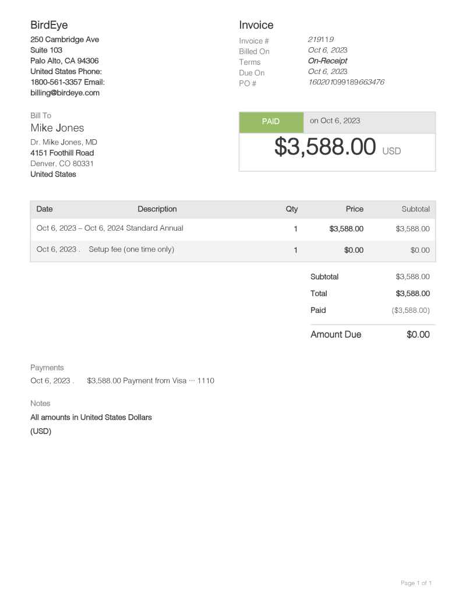
Task: Click the Price column header
Action: 354,209
